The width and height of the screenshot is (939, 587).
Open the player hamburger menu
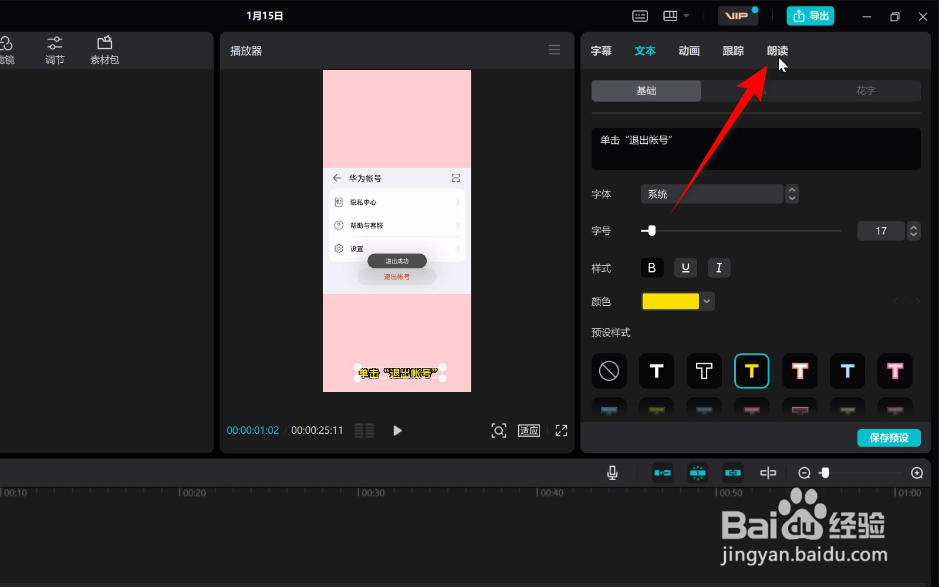554,50
